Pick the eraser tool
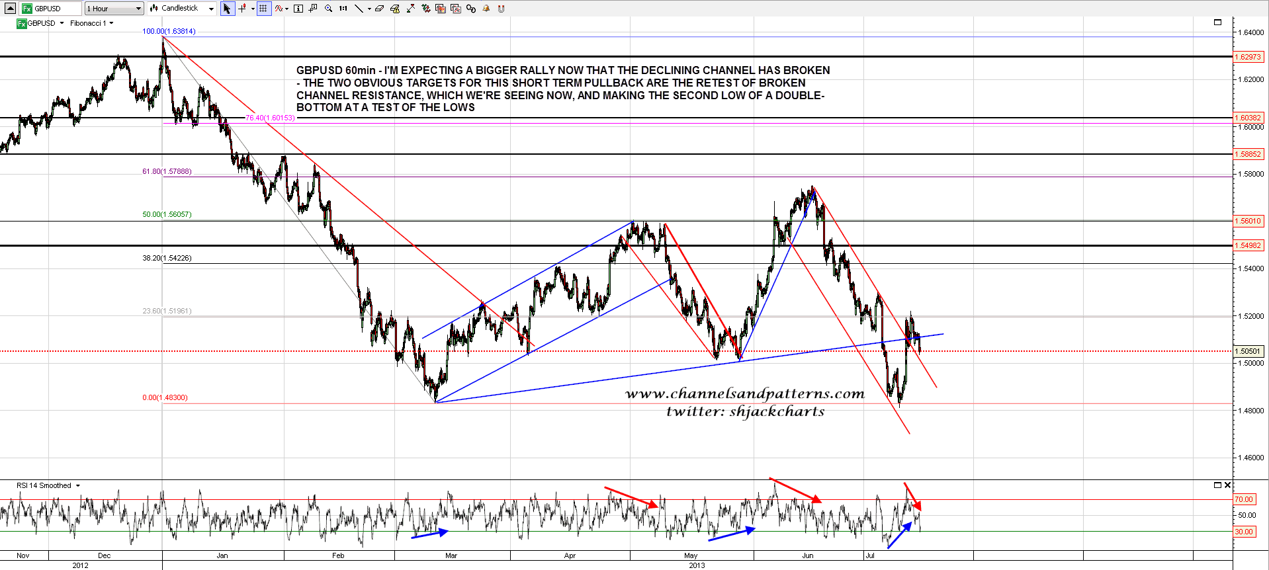 point(379,9)
